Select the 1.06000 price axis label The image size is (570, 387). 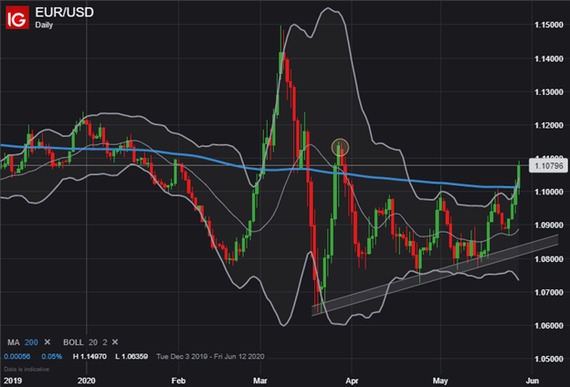549,326
